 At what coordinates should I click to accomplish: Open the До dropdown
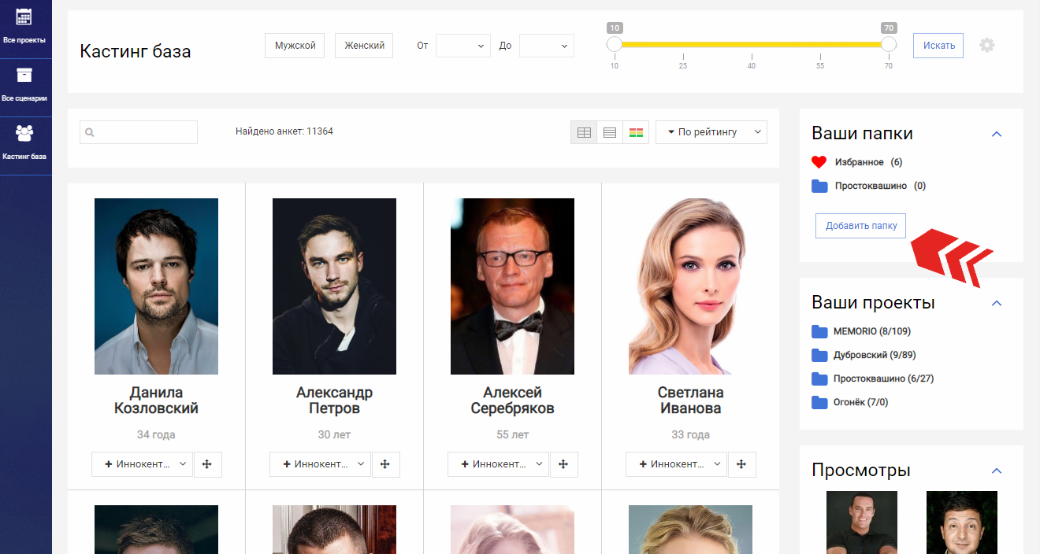coord(547,46)
